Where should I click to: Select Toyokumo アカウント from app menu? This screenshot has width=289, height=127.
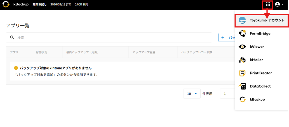coord(261,20)
